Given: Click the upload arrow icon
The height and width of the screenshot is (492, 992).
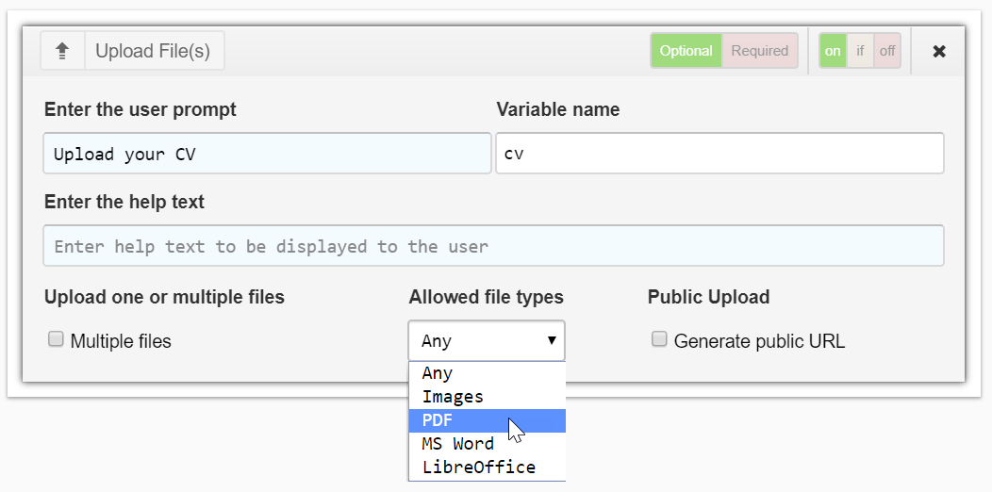Looking at the screenshot, I should (62, 51).
